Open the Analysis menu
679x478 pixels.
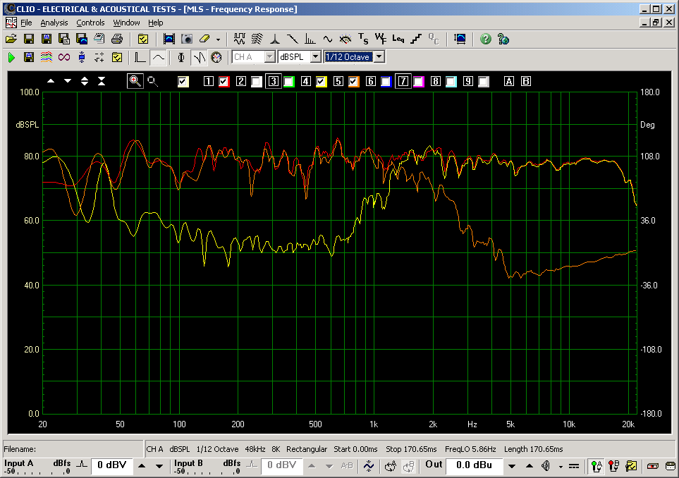tap(54, 23)
